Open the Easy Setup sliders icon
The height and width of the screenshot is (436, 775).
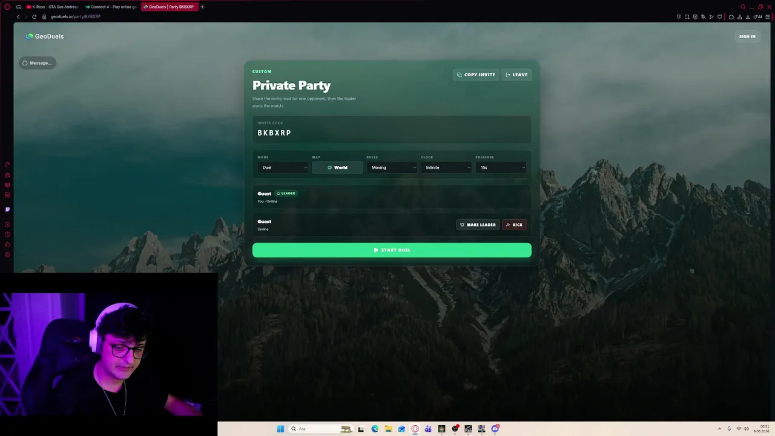(x=768, y=16)
